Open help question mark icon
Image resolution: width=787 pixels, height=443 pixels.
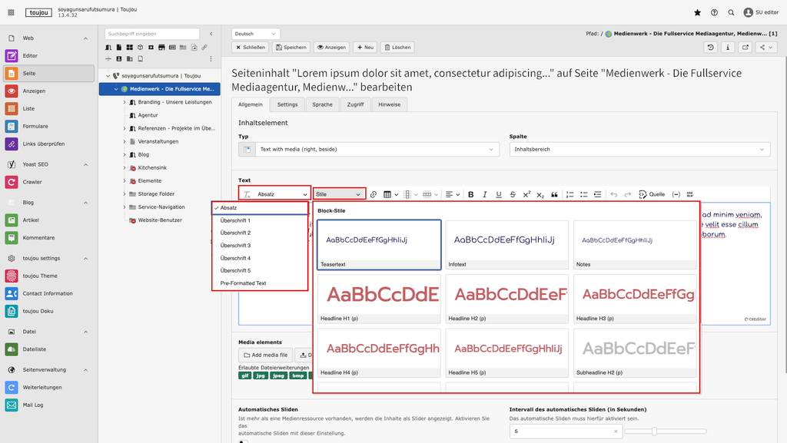[714, 12]
